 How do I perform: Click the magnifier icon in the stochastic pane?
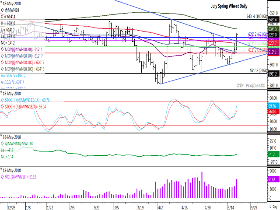pyautogui.click(x=1, y=92)
